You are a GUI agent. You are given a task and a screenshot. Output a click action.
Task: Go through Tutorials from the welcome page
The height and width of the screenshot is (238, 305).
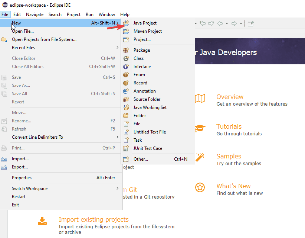click(x=229, y=126)
